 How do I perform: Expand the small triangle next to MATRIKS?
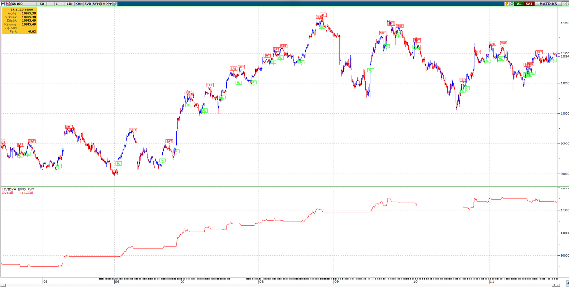[564, 4]
